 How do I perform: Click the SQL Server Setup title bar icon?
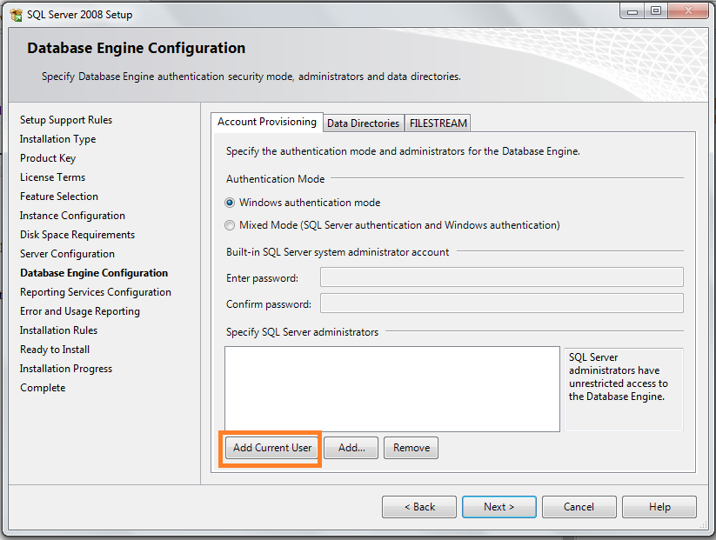pyautogui.click(x=16, y=15)
